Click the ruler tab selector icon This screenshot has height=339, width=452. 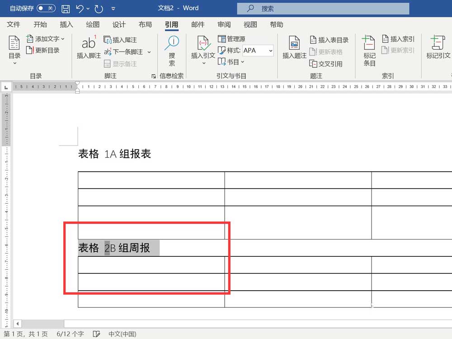click(6, 87)
